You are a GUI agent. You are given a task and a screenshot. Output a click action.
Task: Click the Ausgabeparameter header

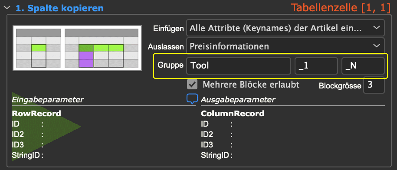pyautogui.click(x=238, y=100)
